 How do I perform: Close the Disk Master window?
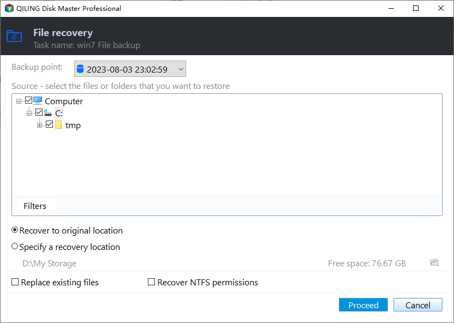coord(441,8)
